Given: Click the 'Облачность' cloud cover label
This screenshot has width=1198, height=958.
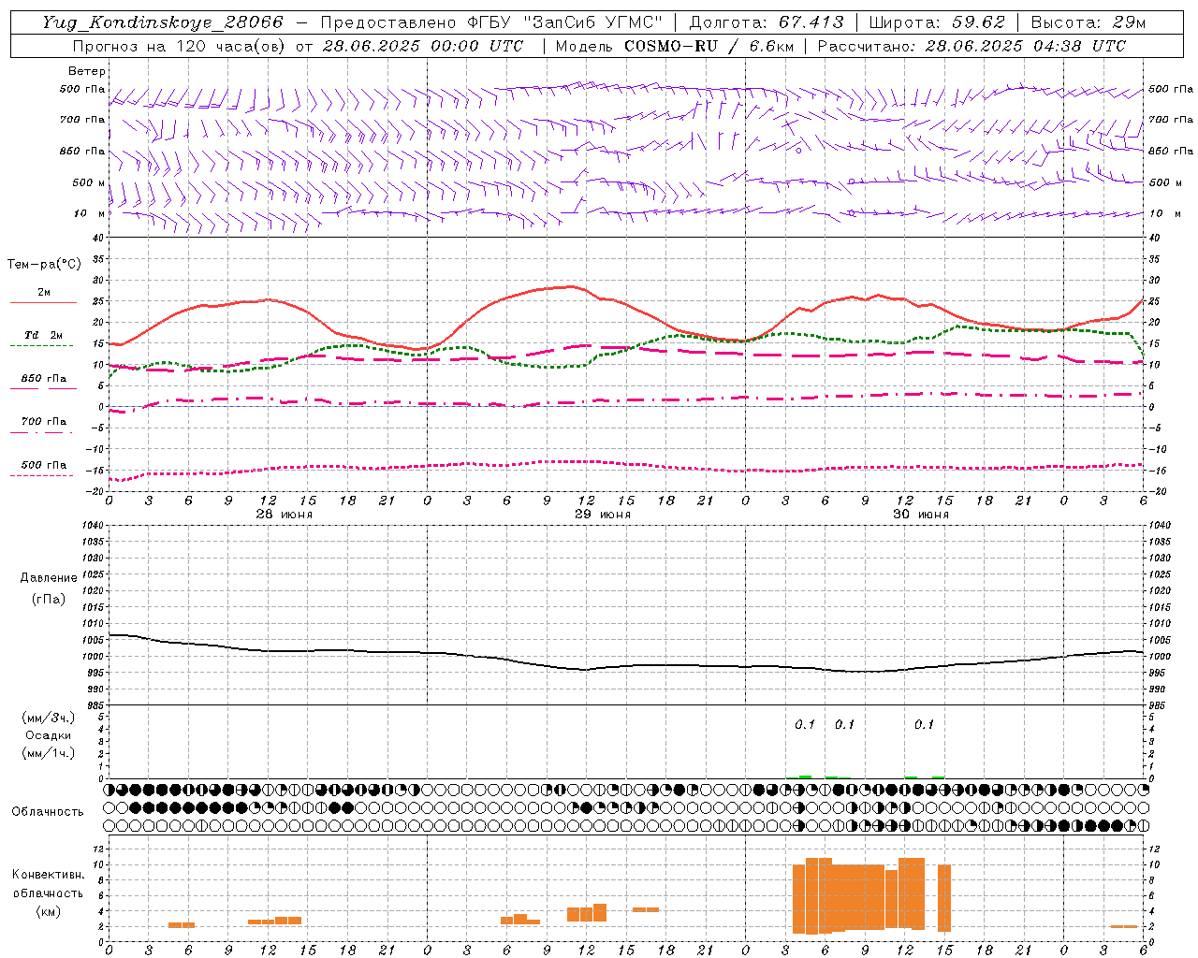Looking at the screenshot, I should tap(48, 811).
